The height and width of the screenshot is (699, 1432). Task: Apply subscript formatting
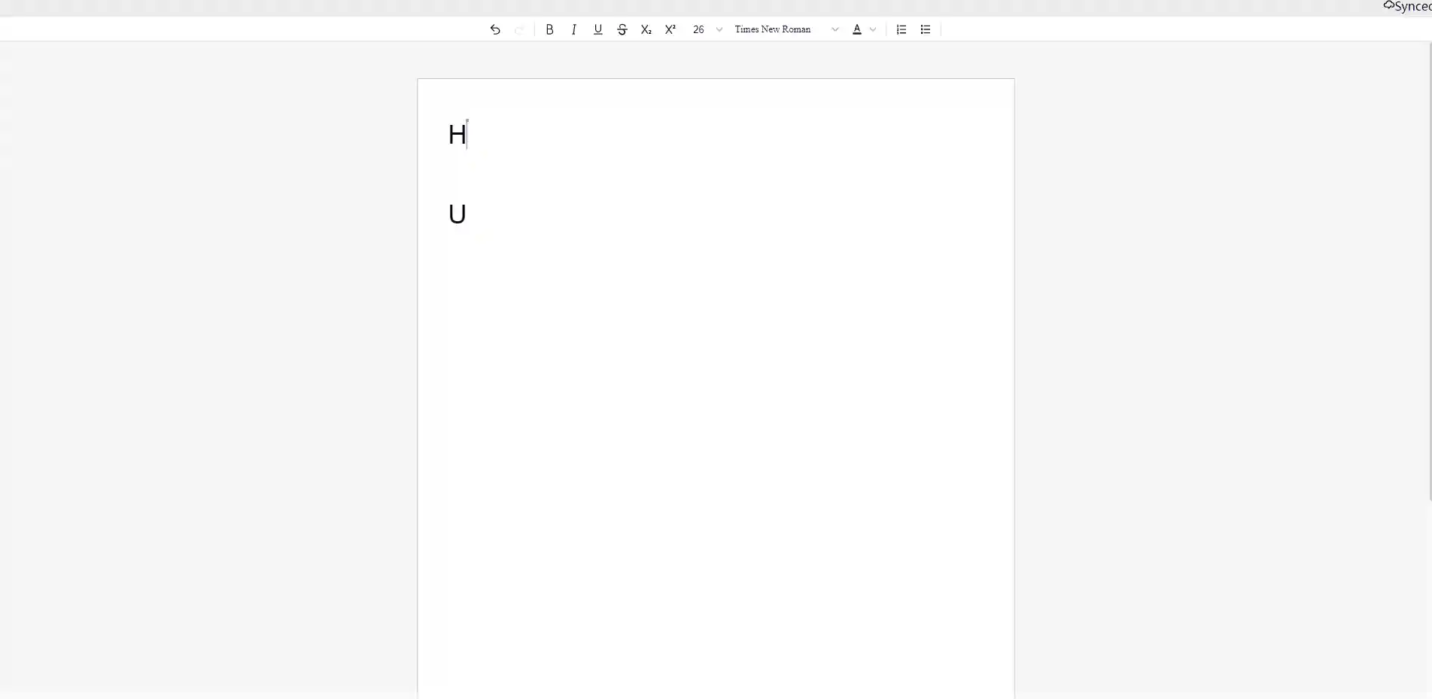tap(646, 29)
